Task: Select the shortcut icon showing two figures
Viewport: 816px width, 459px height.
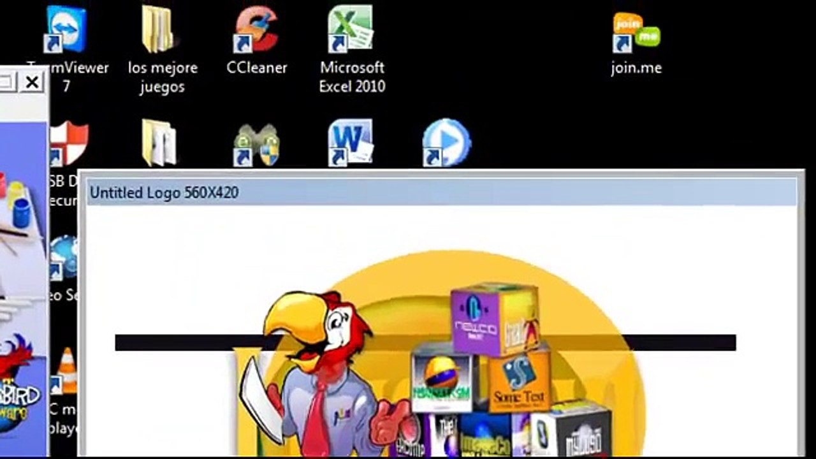Action: coord(256,145)
